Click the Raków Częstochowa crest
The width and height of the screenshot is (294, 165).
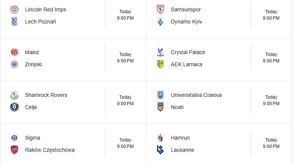pos(14,150)
